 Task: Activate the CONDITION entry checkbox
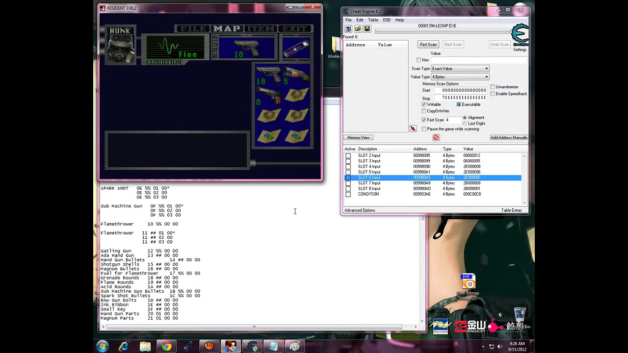(x=348, y=194)
